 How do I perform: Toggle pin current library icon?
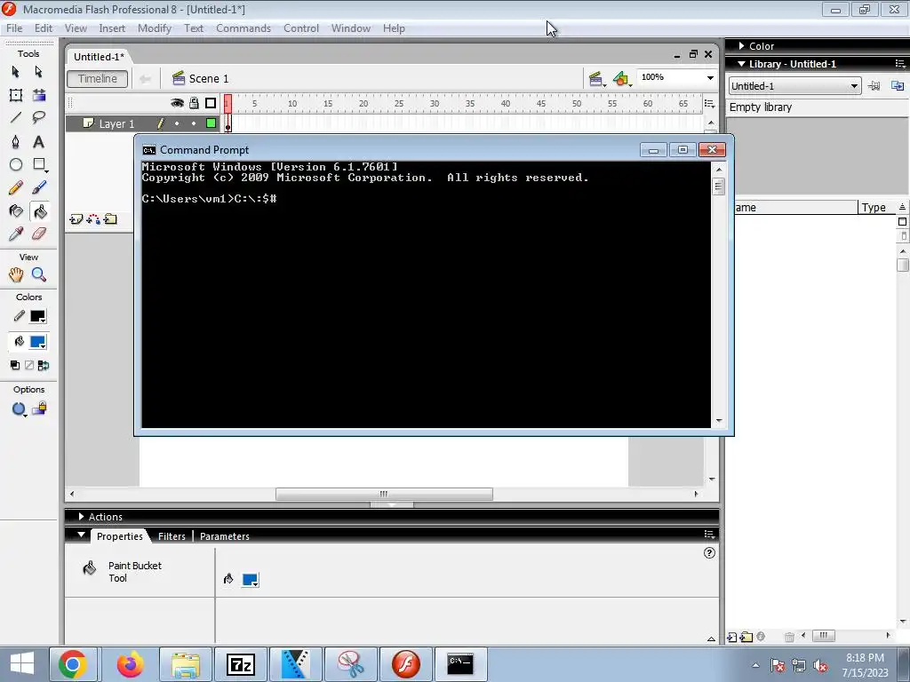tap(874, 86)
